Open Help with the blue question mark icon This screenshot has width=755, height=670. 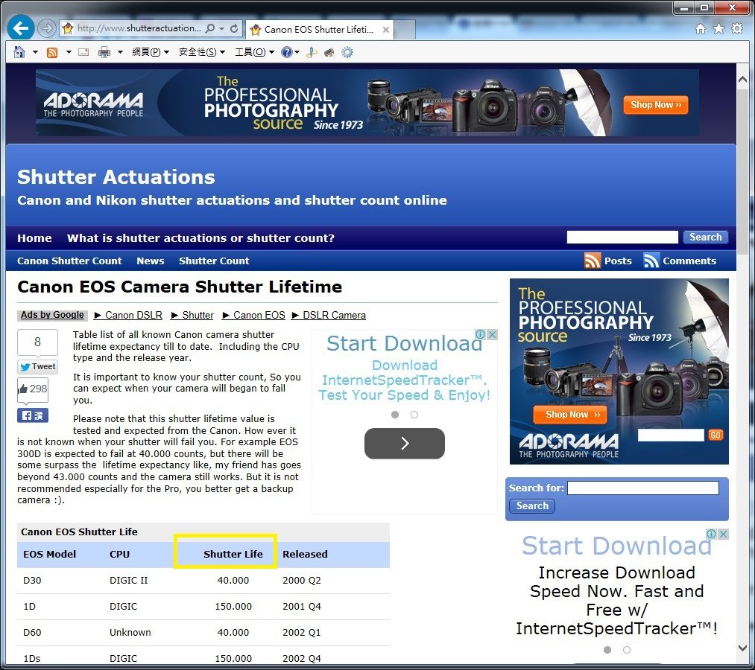coord(286,52)
